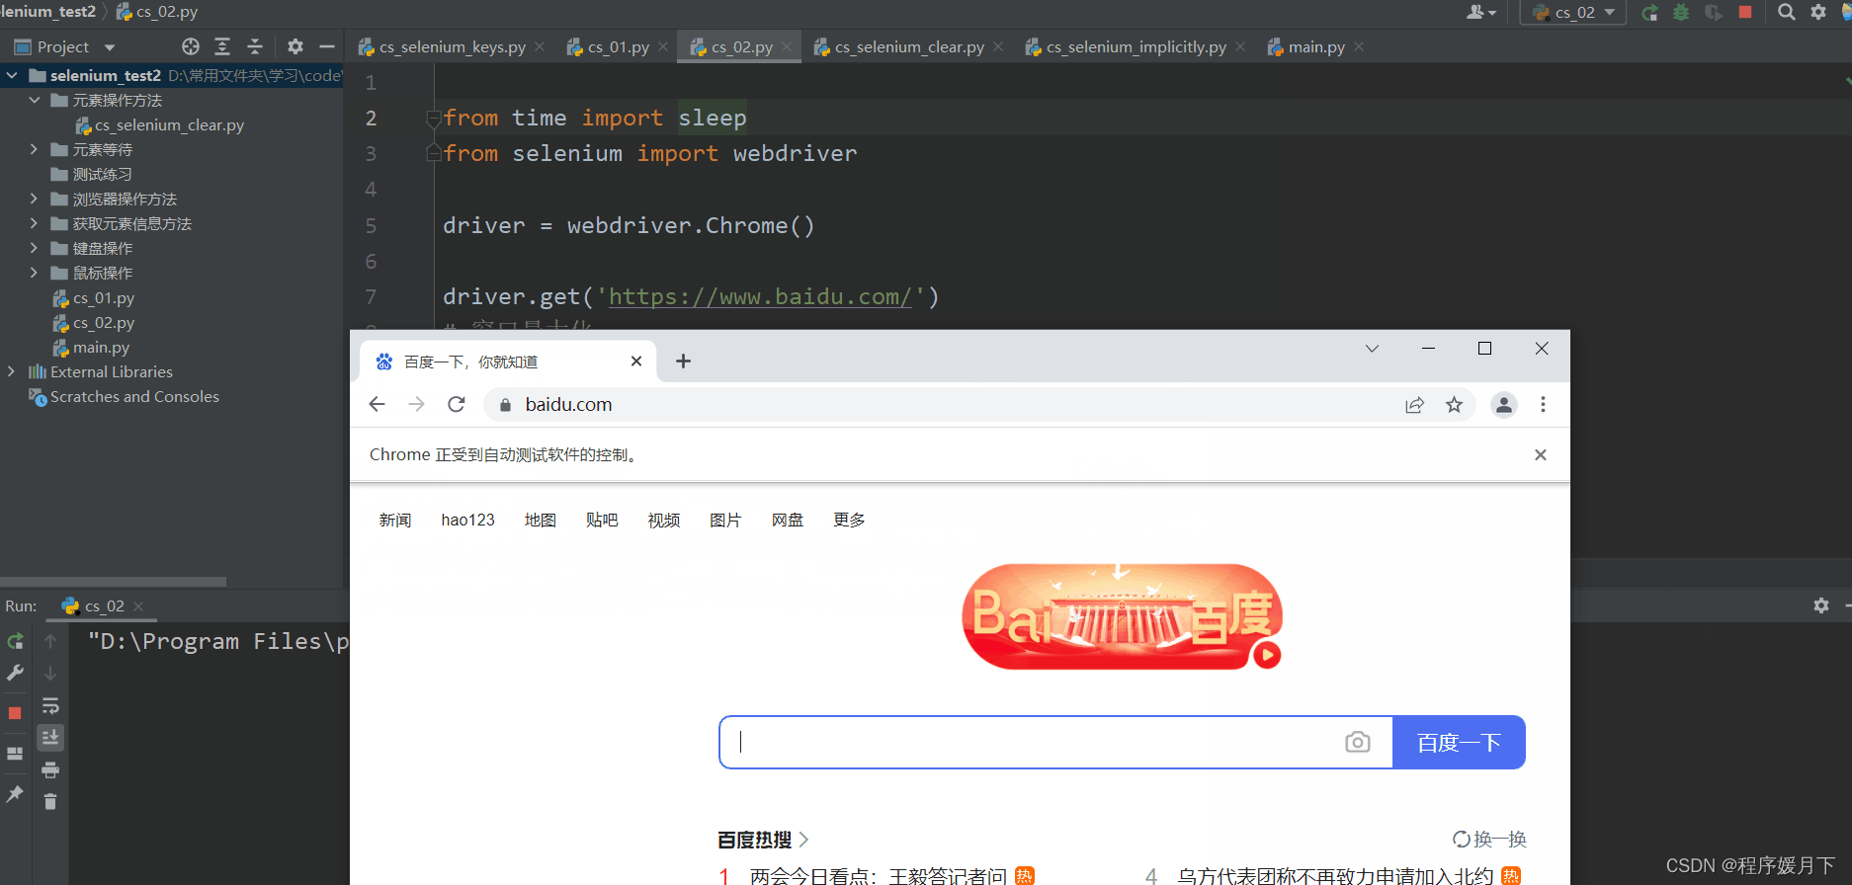This screenshot has height=885, width=1852.
Task: Open Search Everywhere magnifier icon
Action: click(1786, 12)
